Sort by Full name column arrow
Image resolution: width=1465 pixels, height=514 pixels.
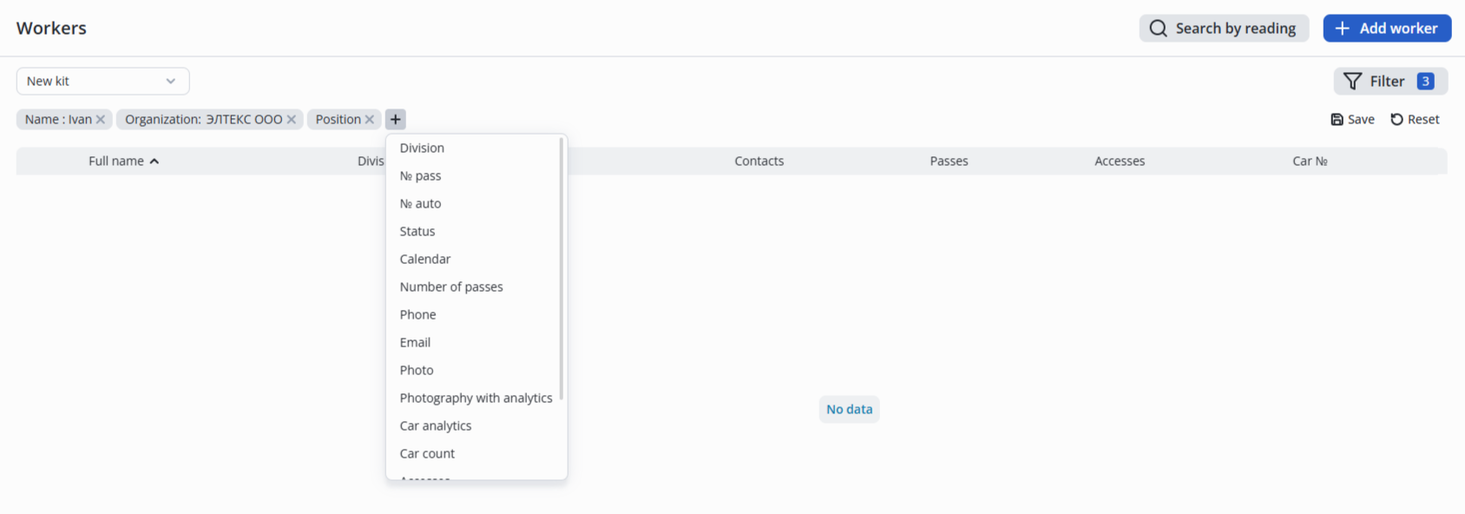coord(154,161)
